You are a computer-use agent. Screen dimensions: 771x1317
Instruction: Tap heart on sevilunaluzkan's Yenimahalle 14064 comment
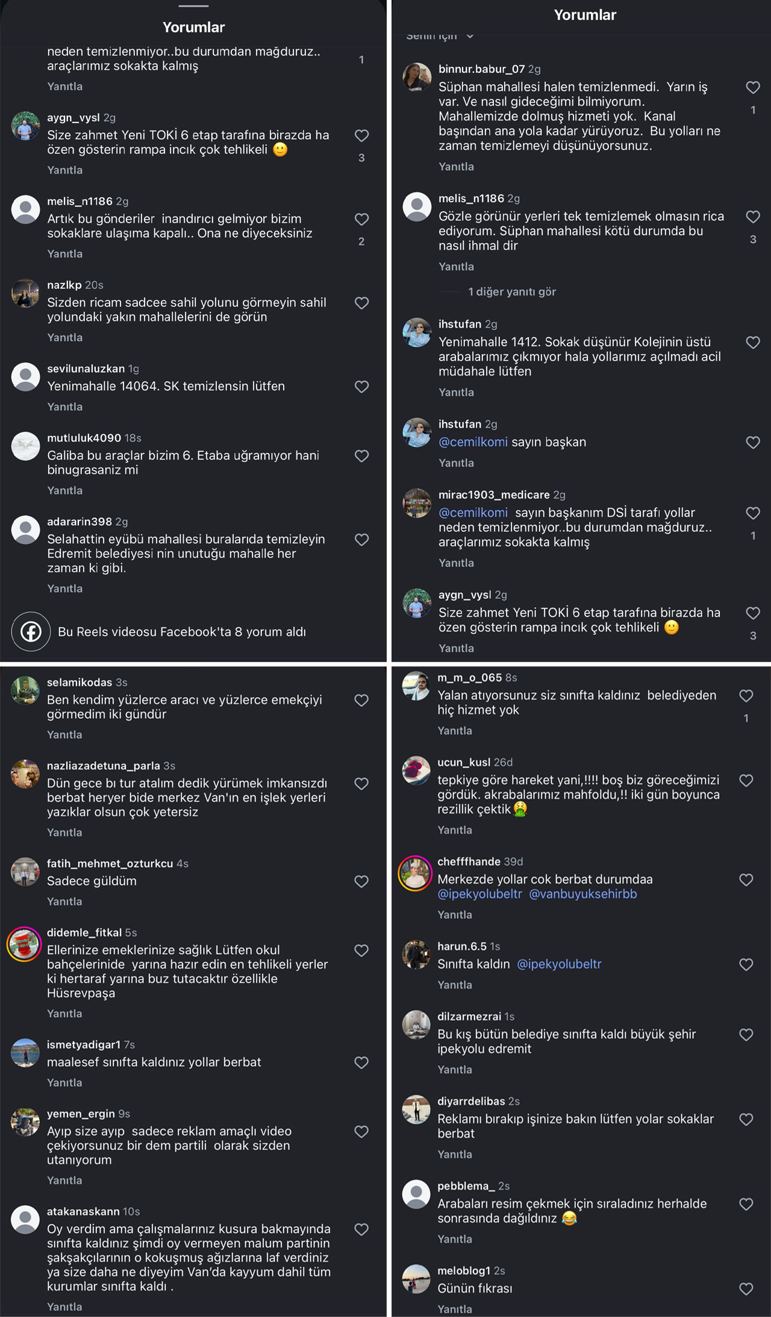(361, 387)
